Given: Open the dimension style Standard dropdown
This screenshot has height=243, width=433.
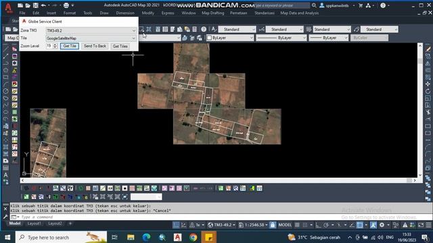Looking at the screenshot, I should [284, 29].
